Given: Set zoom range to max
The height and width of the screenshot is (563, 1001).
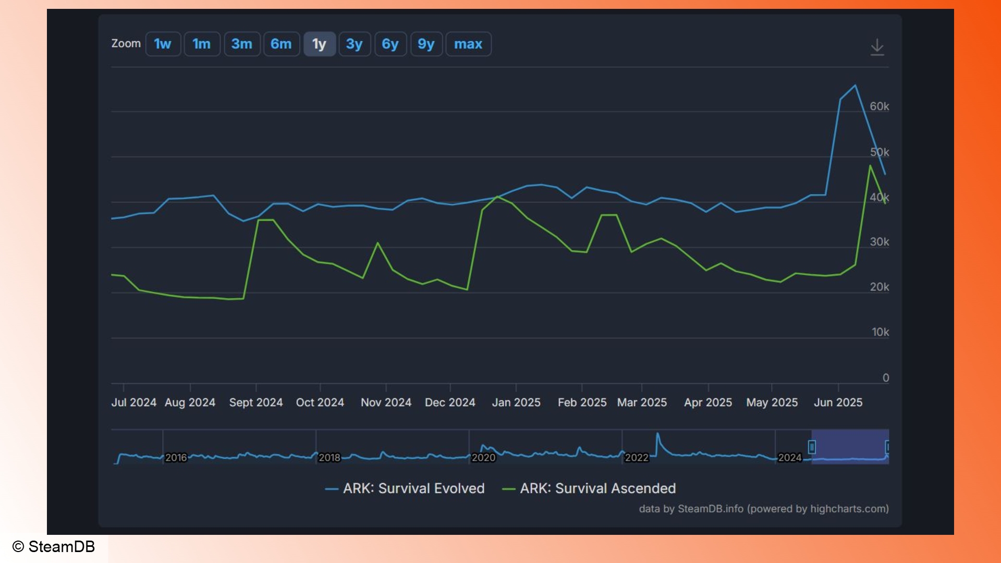Looking at the screenshot, I should point(468,44).
